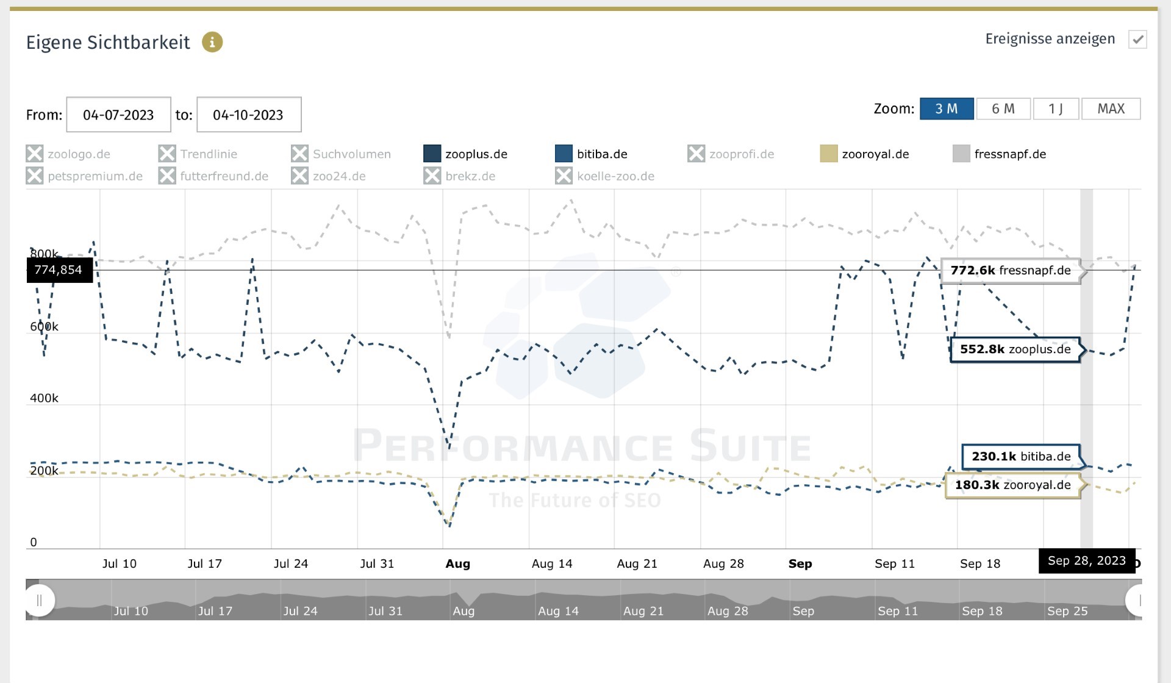Viewport: 1171px width, 683px height.
Task: Click the 774,854 y-axis crosshair value
Action: click(59, 270)
